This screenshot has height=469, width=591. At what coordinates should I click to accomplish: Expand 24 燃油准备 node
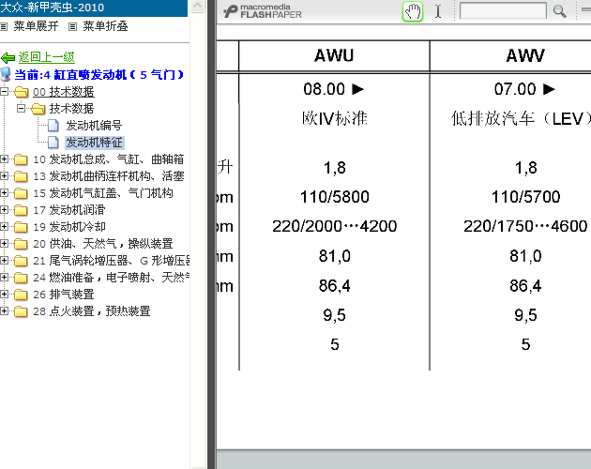click(x=4, y=277)
